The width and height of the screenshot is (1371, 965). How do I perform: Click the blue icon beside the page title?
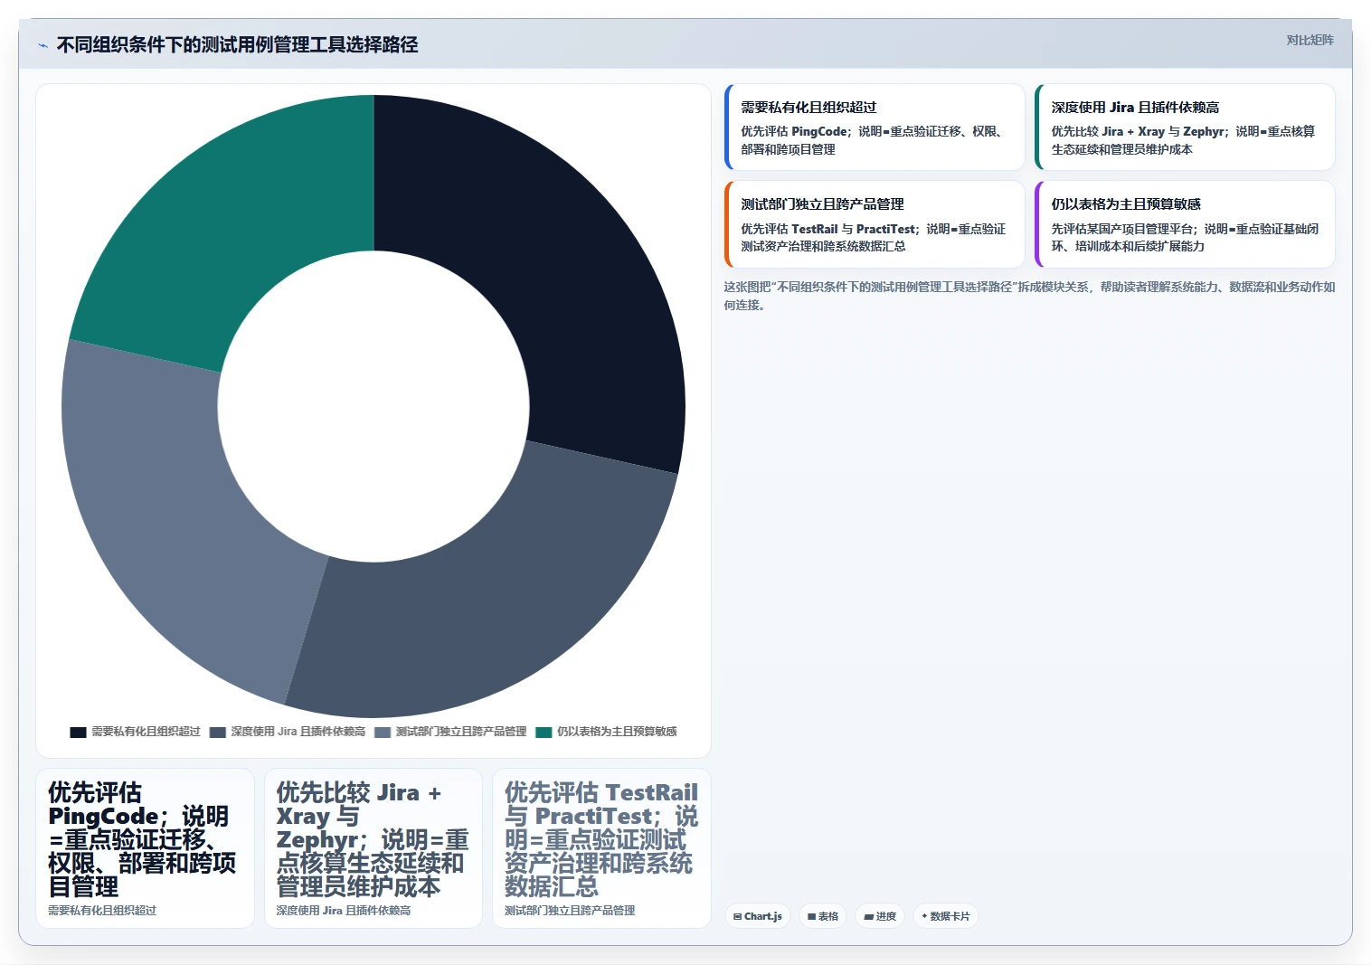(43, 45)
